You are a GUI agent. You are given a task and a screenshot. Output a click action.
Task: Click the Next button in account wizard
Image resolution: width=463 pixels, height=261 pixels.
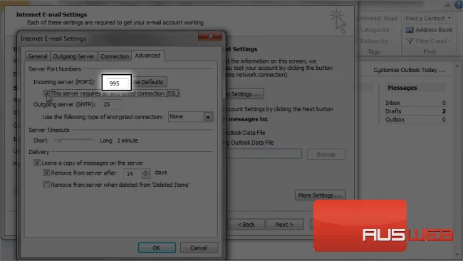point(285,225)
